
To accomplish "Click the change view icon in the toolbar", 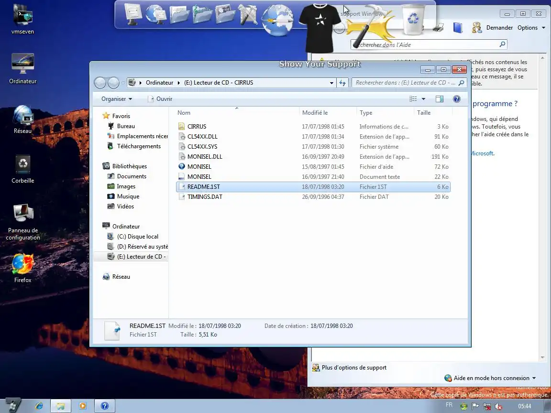I will point(413,99).
